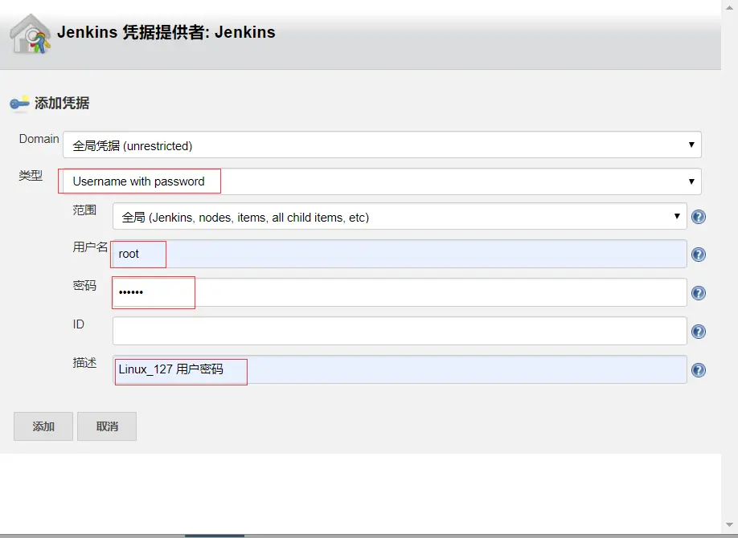This screenshot has height=538, width=738.
Task: Focus the empty ID input field
Action: click(400, 331)
